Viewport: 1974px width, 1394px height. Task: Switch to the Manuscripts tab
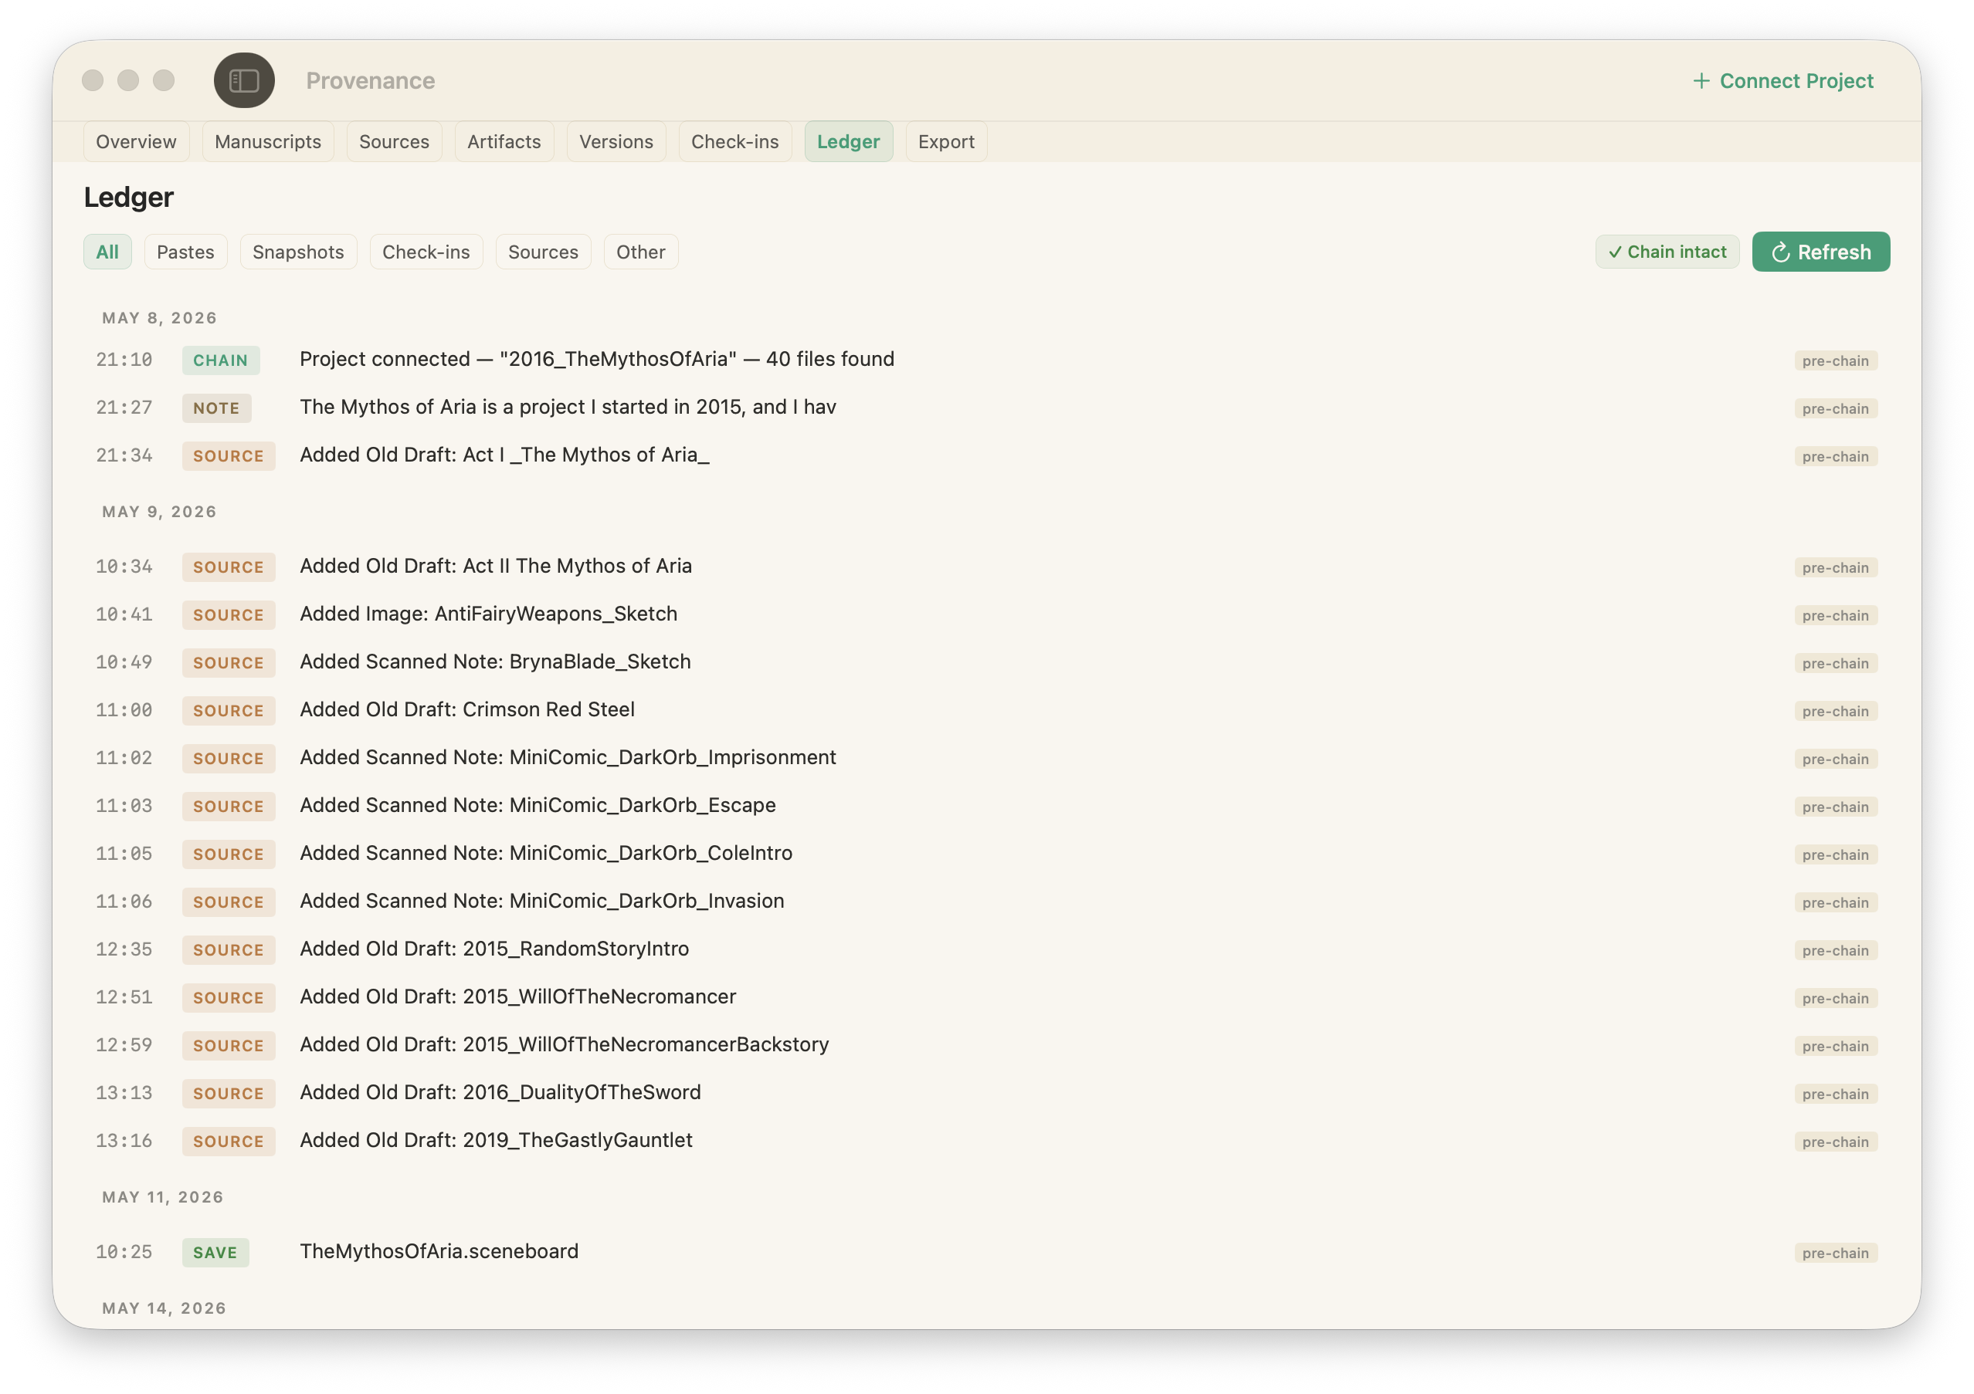point(267,142)
